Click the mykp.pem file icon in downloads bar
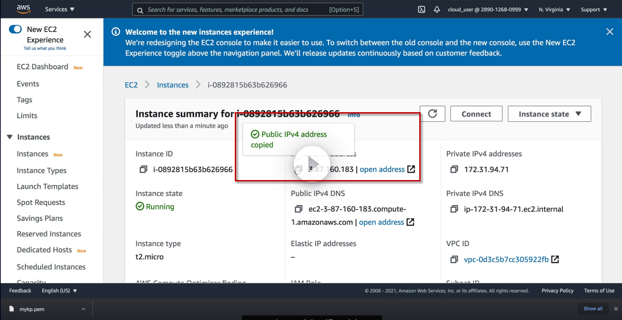 click(x=12, y=309)
